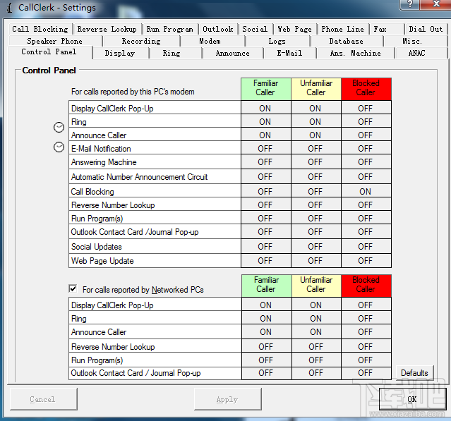The height and width of the screenshot is (421, 451).
Task: Click the clock schedule icon beside Ring
Action: [59, 128]
